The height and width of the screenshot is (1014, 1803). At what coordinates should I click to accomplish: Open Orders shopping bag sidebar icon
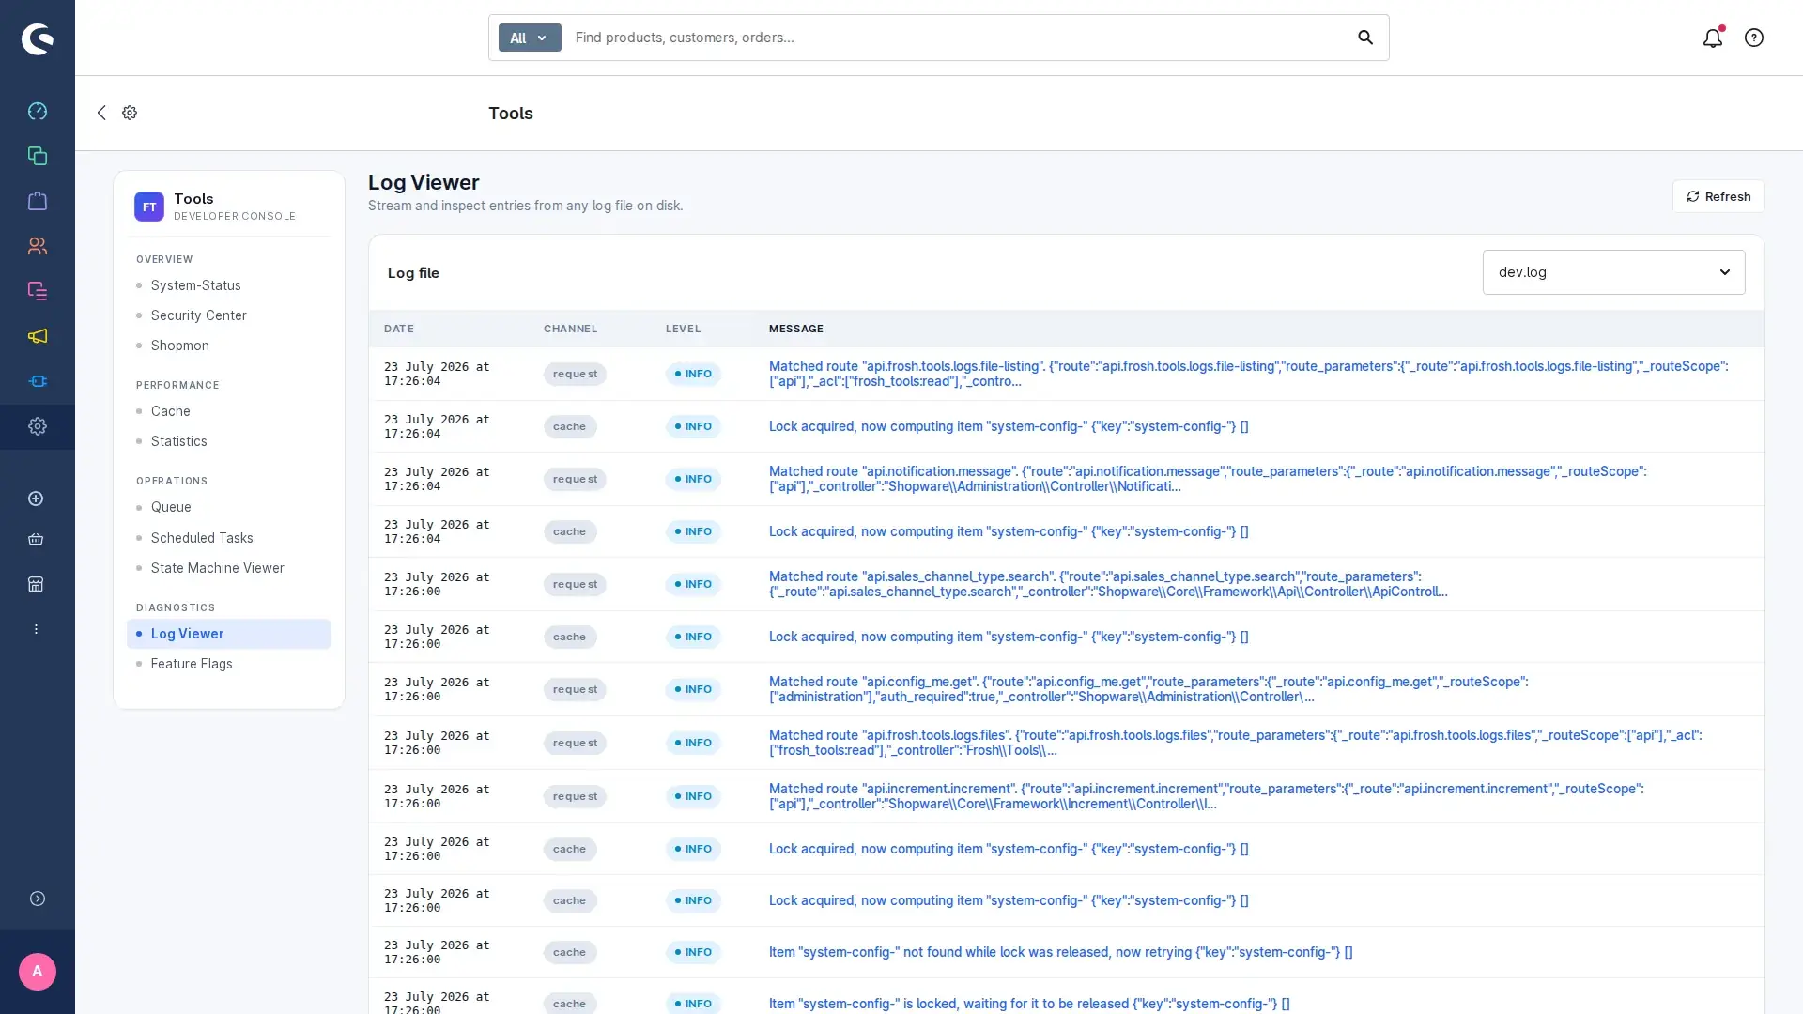tap(38, 201)
